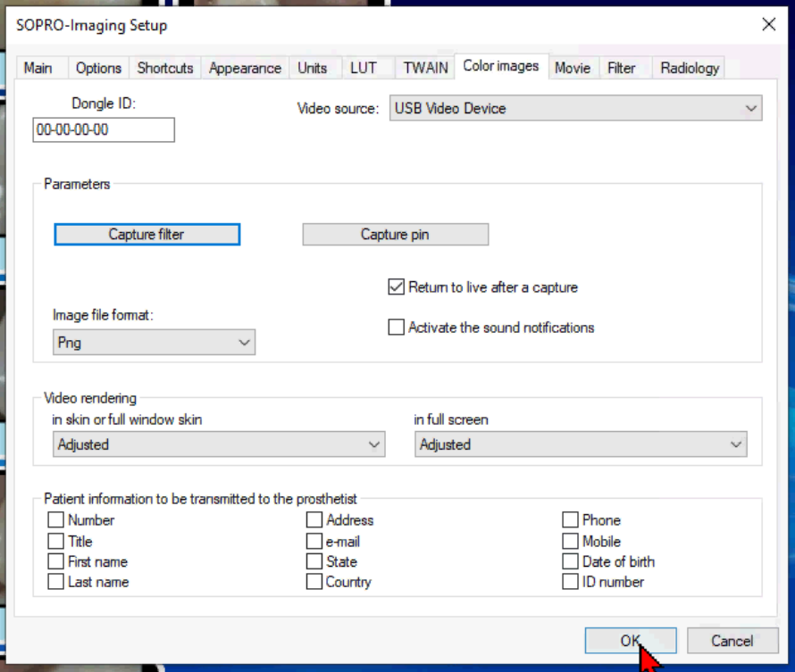795x672 pixels.
Task: Switch to the Radiology tab
Action: [x=690, y=68]
